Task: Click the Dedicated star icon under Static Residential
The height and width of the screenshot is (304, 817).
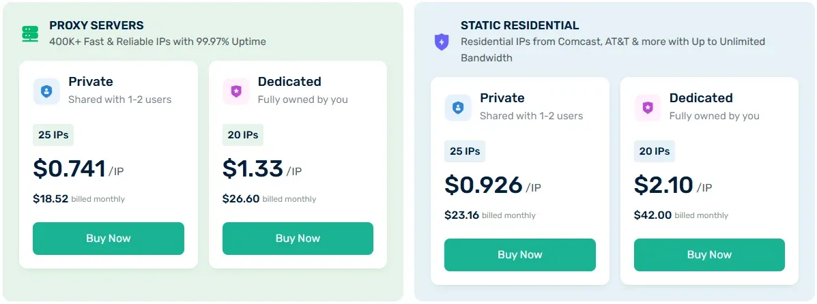Action: (648, 108)
